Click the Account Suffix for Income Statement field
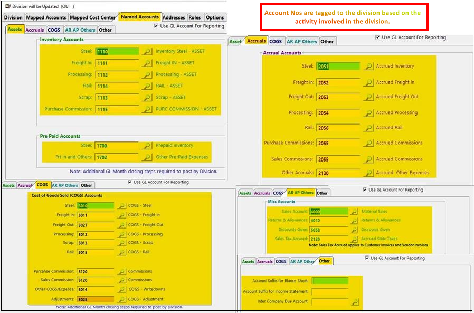474x313 pixels. click(x=330, y=292)
